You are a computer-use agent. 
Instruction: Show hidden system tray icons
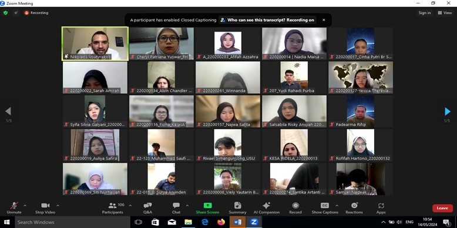click(x=383, y=222)
